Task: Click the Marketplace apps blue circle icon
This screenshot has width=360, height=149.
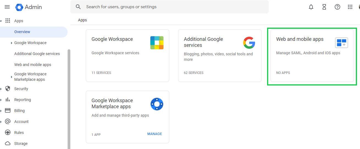Action: (157, 104)
